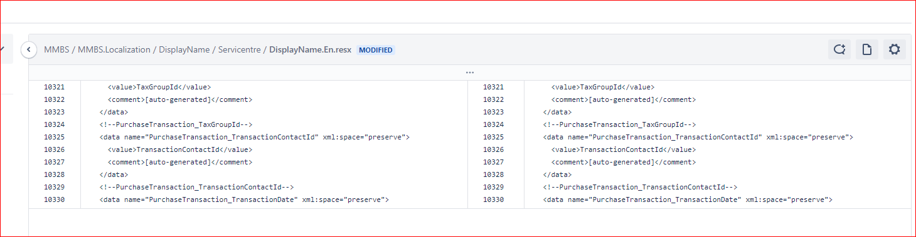Expand hidden lines via ellipsis above diff
Screen dimensions: 916x237
pos(470,73)
